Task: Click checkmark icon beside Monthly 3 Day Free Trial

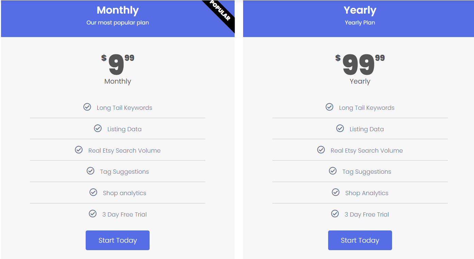Action: coord(92,214)
